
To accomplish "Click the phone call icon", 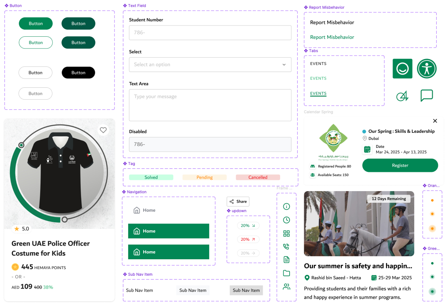I will [x=286, y=246].
